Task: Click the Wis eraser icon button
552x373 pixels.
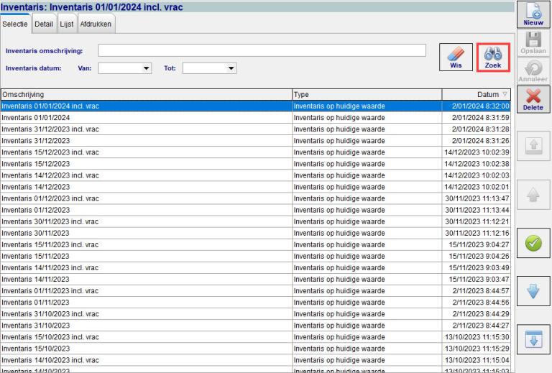Action: click(457, 57)
